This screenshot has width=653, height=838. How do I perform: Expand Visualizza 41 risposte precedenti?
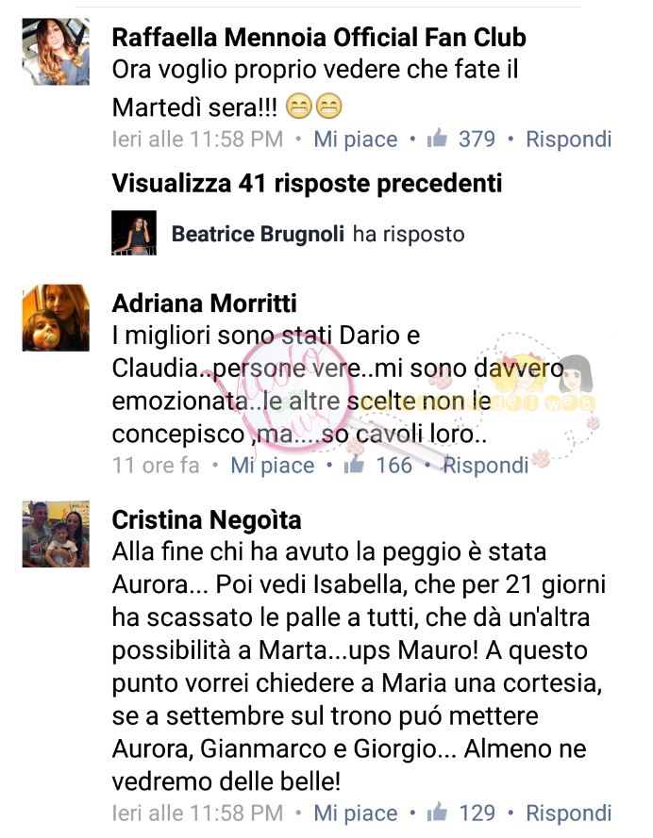(x=307, y=183)
